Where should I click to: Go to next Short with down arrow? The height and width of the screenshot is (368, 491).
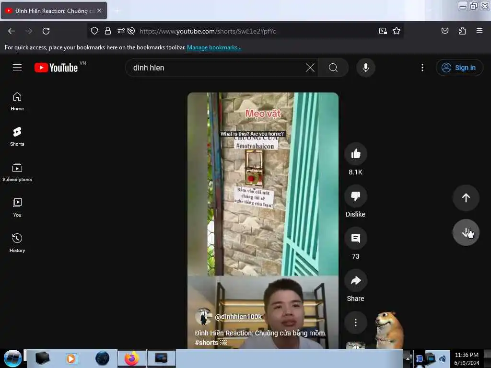[x=466, y=232]
